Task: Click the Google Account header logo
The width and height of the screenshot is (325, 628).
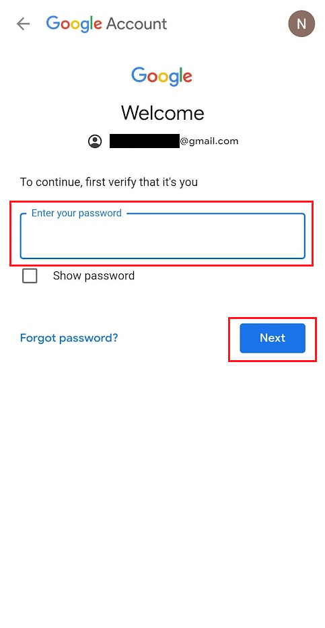Action: [106, 24]
